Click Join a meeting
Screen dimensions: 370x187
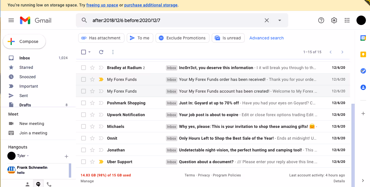[x=33, y=133]
